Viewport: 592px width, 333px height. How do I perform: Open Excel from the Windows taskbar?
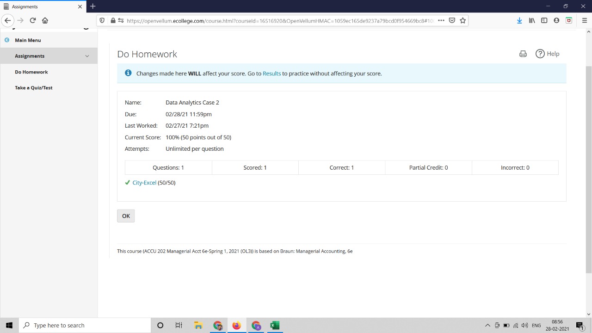tap(275, 325)
